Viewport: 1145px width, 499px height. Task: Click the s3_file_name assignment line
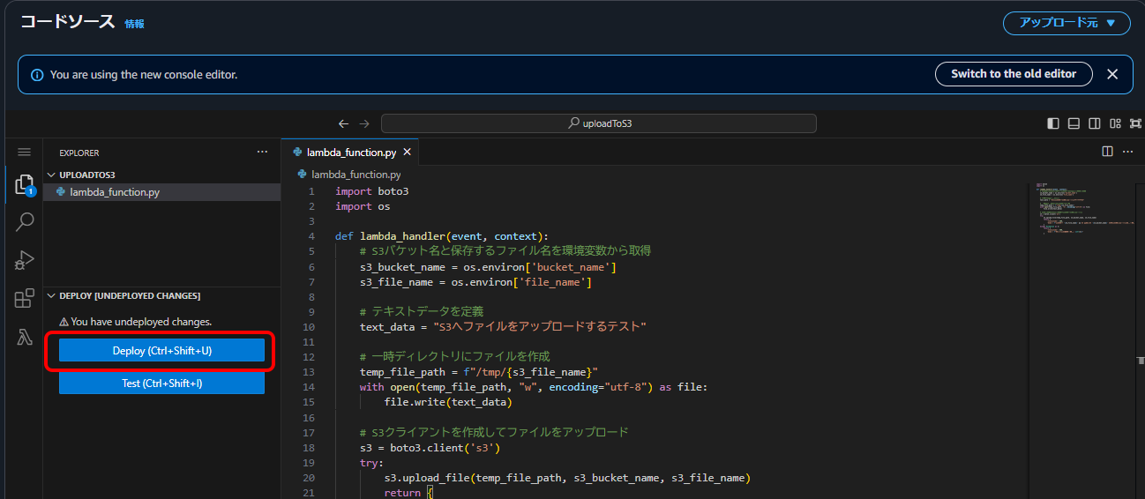[475, 282]
